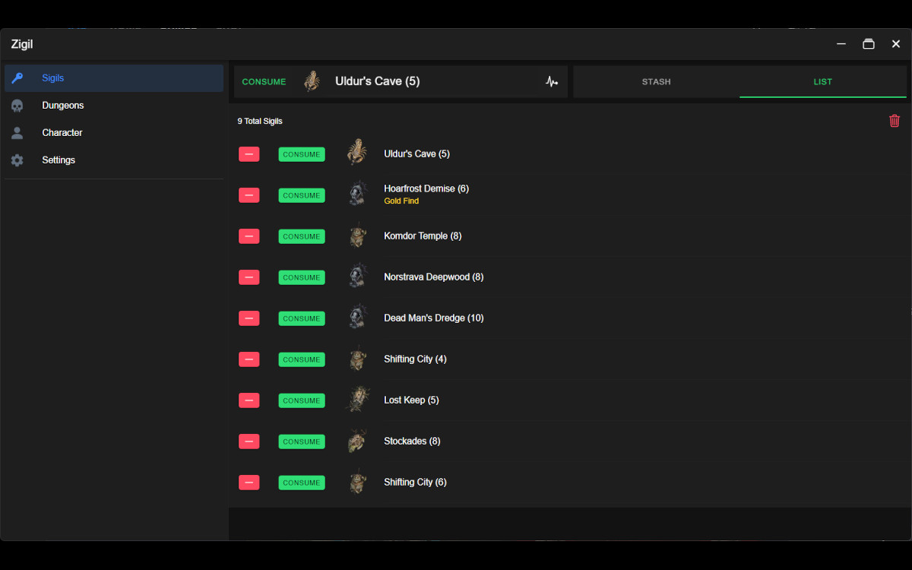Click the Stockades sigil icon

(357, 441)
